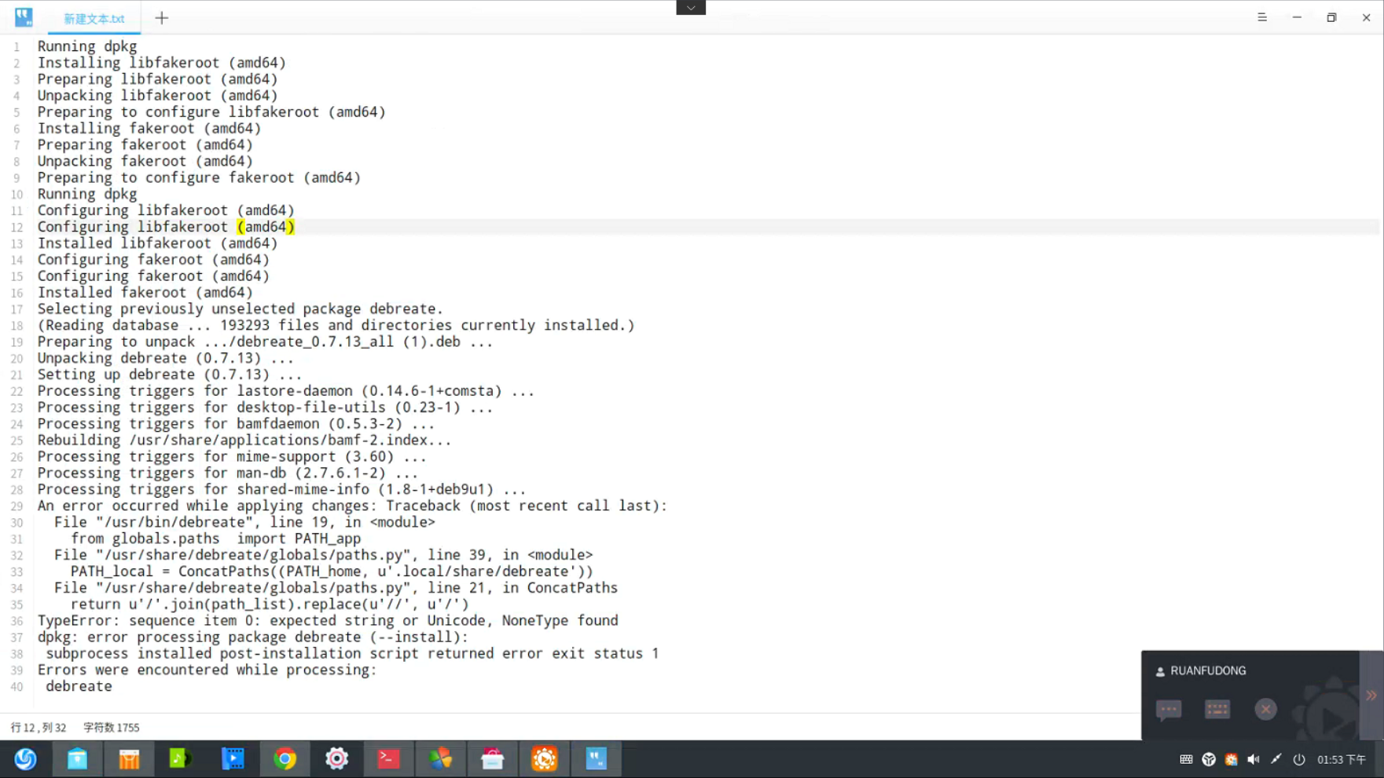Open the chat bubble in RUANFUDONG panel
The height and width of the screenshot is (778, 1384).
click(1169, 710)
